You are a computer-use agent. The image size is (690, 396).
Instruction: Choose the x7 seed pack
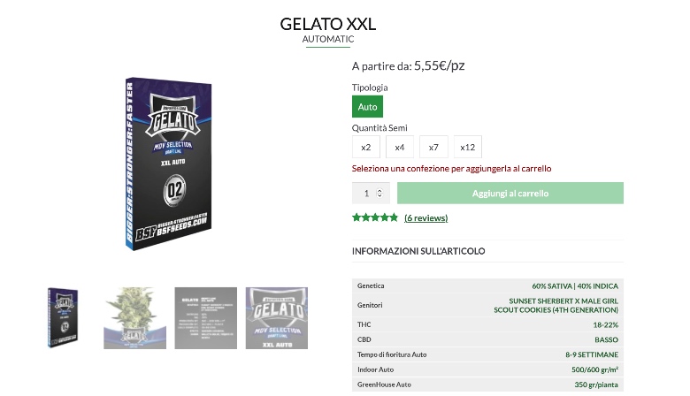(x=433, y=148)
